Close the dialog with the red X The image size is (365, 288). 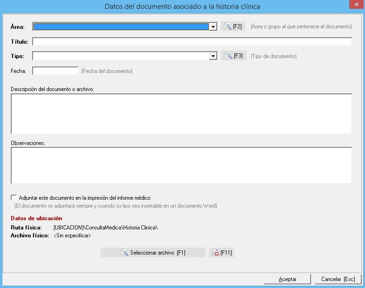click(x=357, y=5)
